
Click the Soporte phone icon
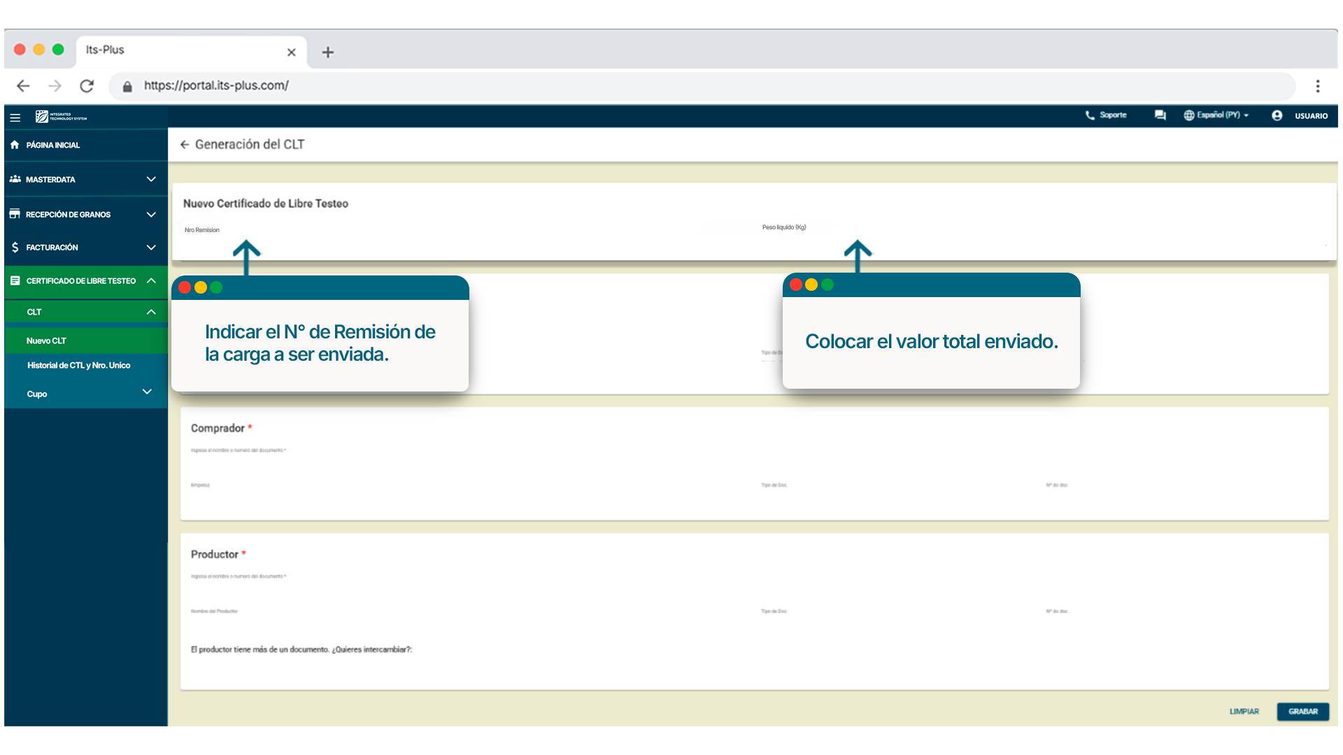(1090, 115)
